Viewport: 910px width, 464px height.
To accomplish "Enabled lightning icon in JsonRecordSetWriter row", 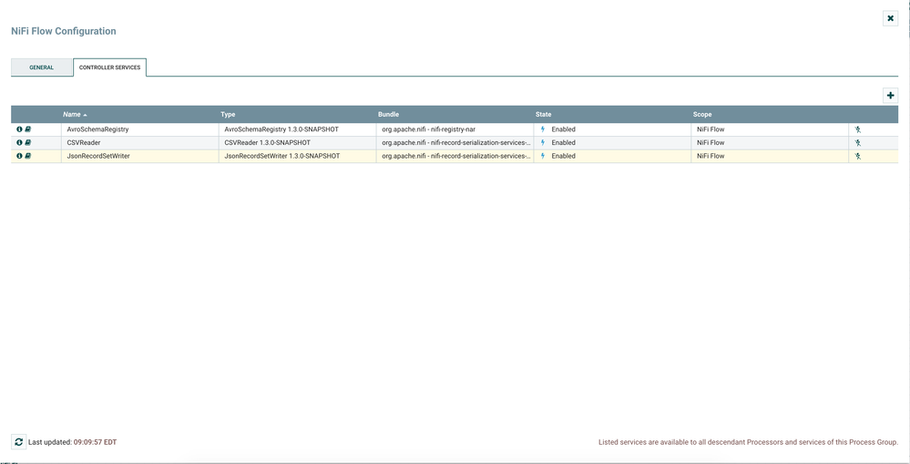I will coord(543,156).
